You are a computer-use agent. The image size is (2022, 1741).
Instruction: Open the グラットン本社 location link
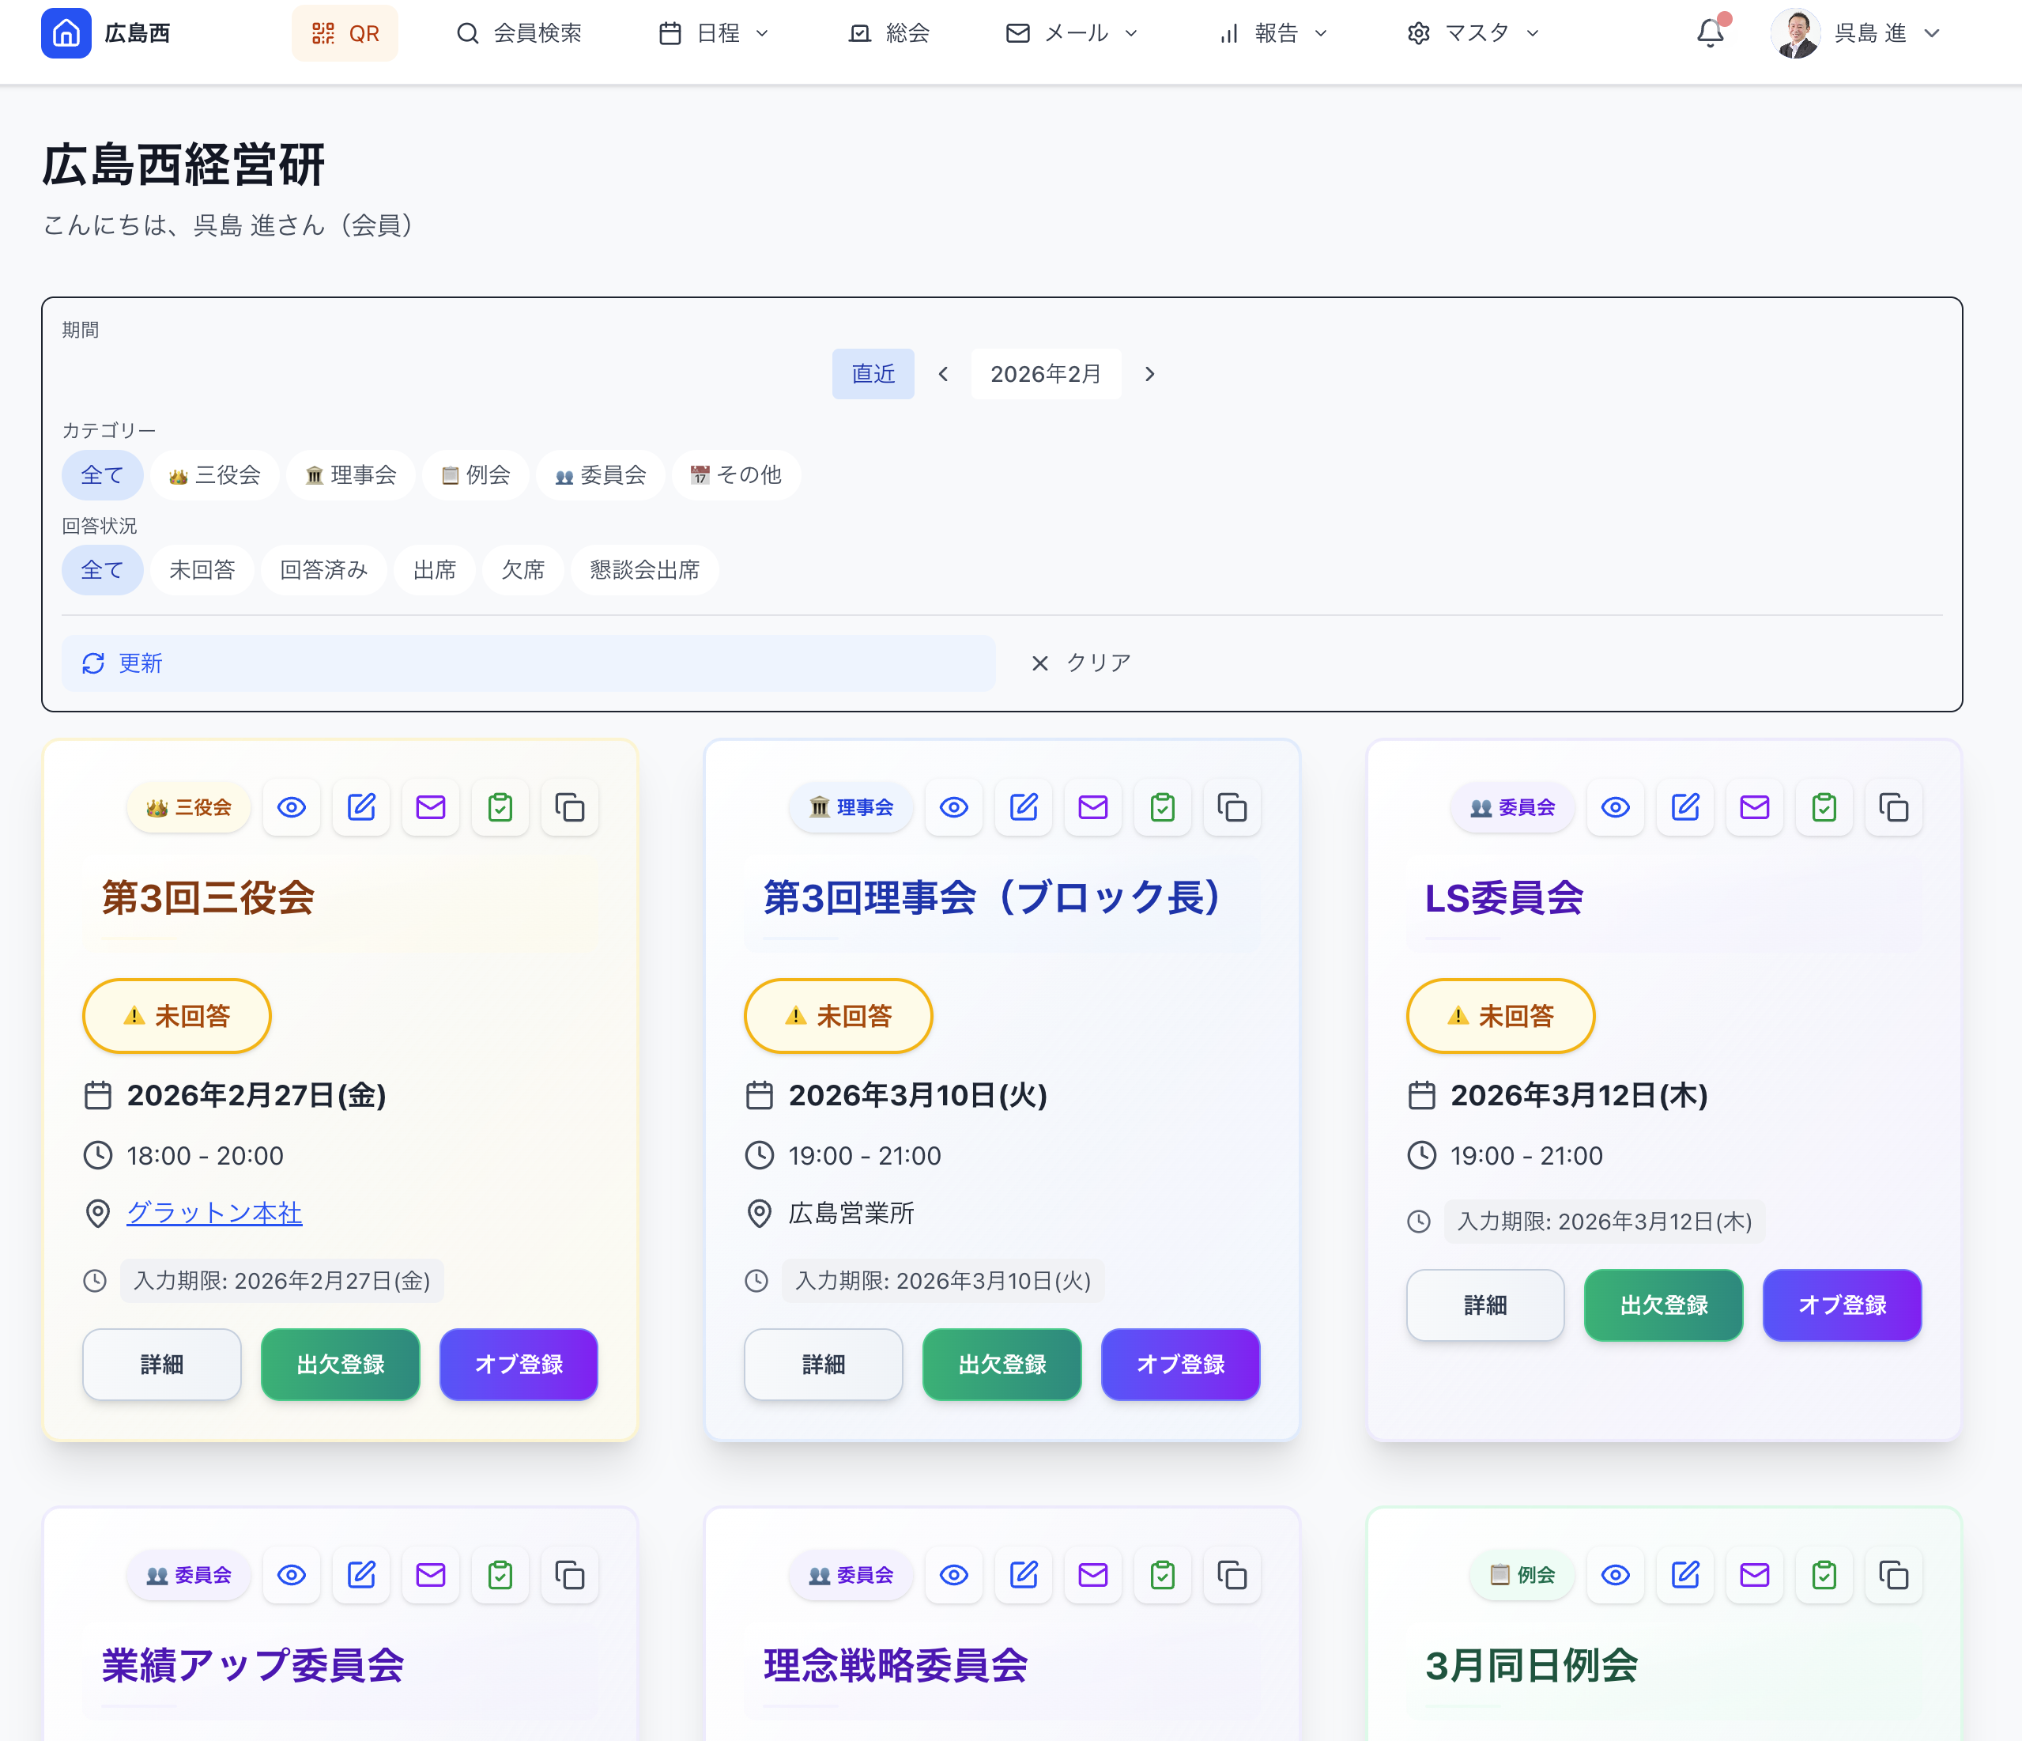[x=215, y=1212]
